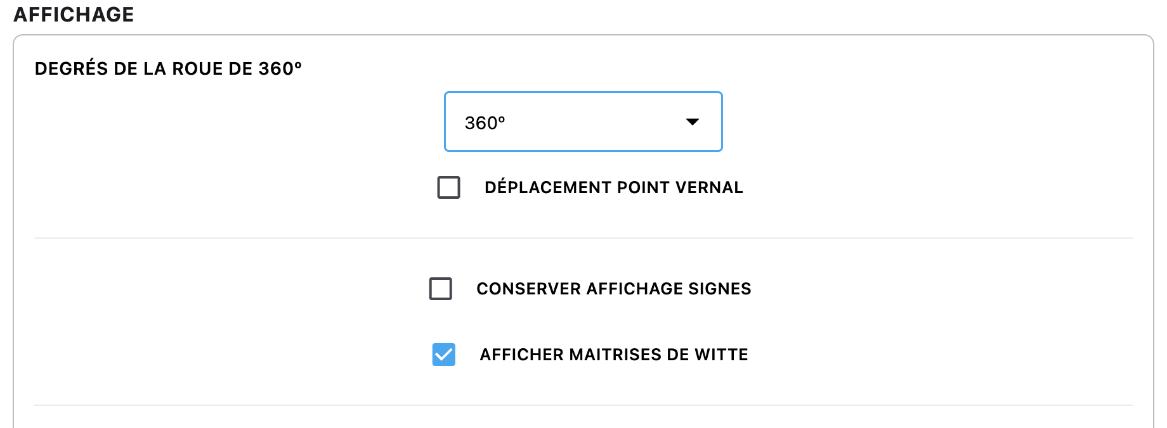This screenshot has height=428, width=1167.
Task: Open the 360° wheel degrees dropdown
Action: (x=583, y=122)
